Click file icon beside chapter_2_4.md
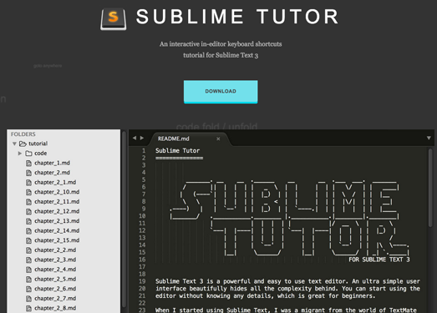The image size is (437, 313). tap(28, 270)
